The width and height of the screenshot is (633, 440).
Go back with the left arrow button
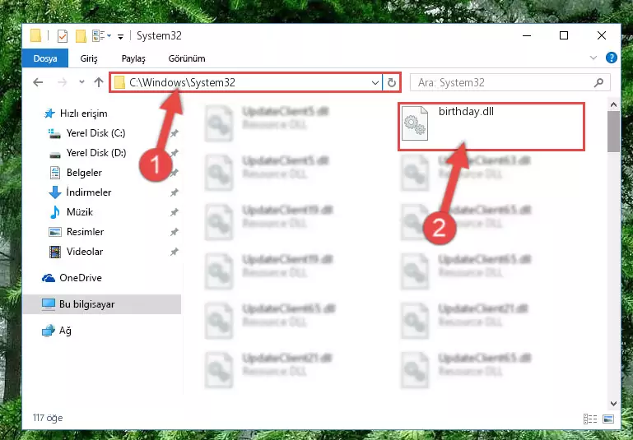(38, 82)
